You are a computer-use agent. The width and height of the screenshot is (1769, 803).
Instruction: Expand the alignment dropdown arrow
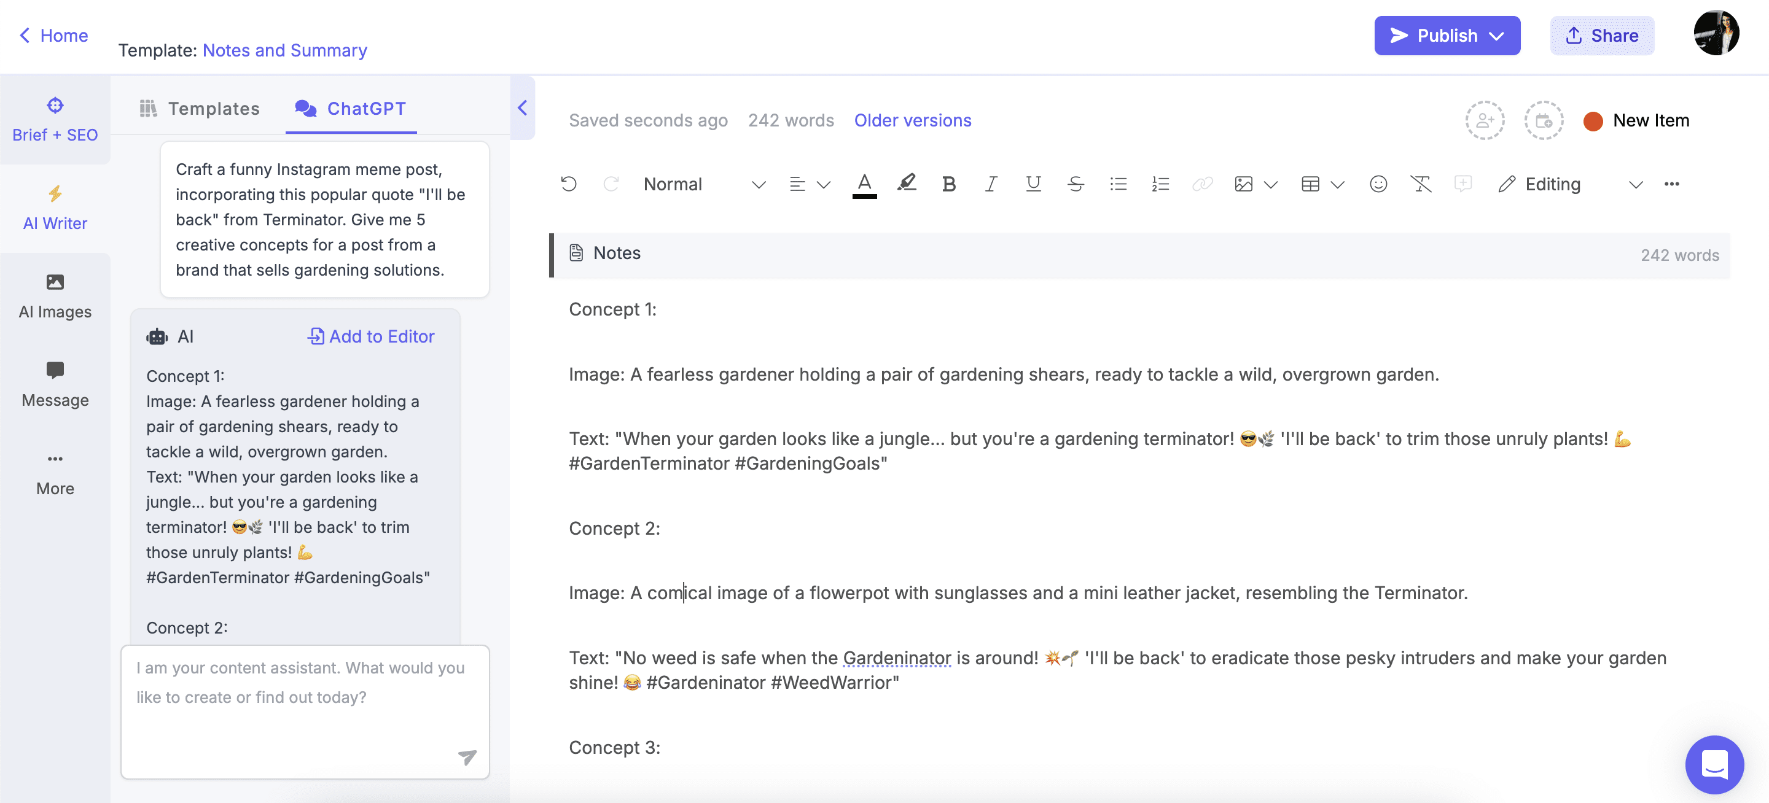823,184
